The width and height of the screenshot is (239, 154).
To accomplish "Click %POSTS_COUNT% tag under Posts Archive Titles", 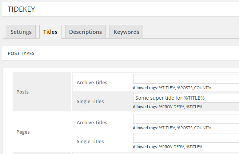I will 194,88.
